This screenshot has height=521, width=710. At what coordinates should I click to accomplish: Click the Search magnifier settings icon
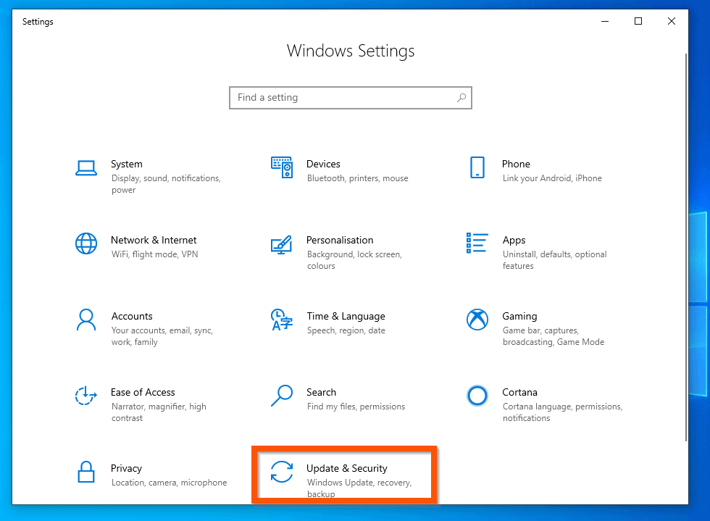pyautogui.click(x=281, y=396)
